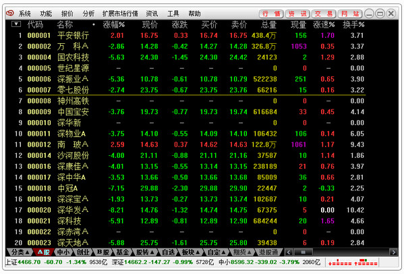Open the 报价 menu
Viewport: 404px width, 274px height.
[x=67, y=13]
